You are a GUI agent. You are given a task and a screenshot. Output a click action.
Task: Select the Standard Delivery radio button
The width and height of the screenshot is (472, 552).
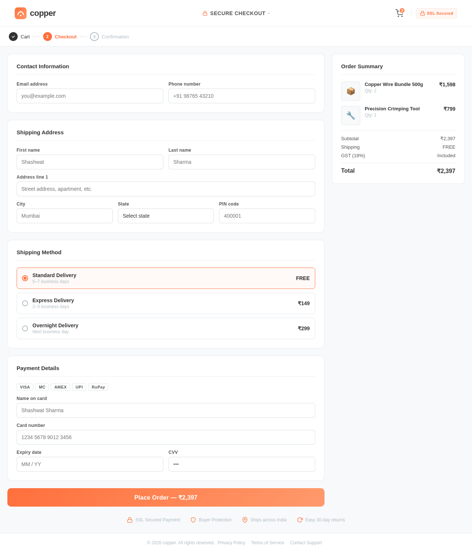25,278
